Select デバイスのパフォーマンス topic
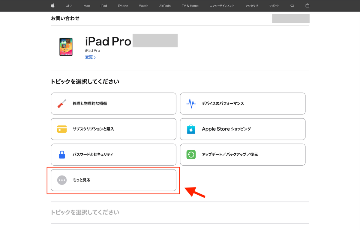The height and width of the screenshot is (230, 360). pyautogui.click(x=243, y=104)
